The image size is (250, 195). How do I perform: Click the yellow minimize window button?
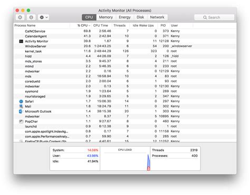(x=23, y=11)
